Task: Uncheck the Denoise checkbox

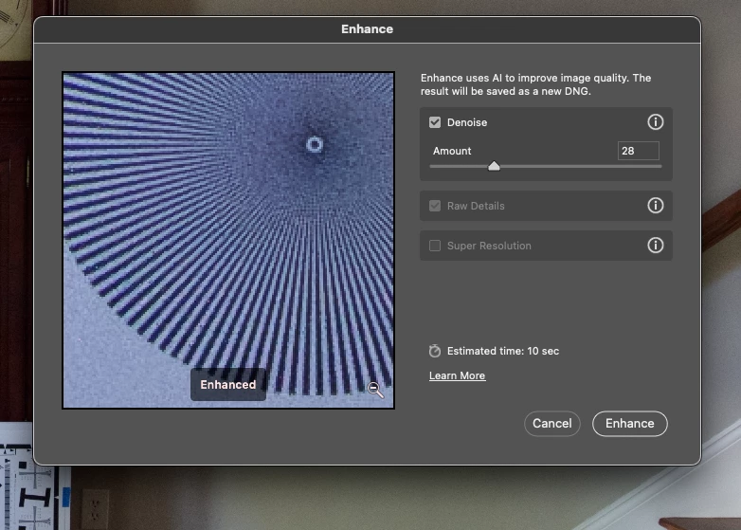Action: tap(435, 122)
